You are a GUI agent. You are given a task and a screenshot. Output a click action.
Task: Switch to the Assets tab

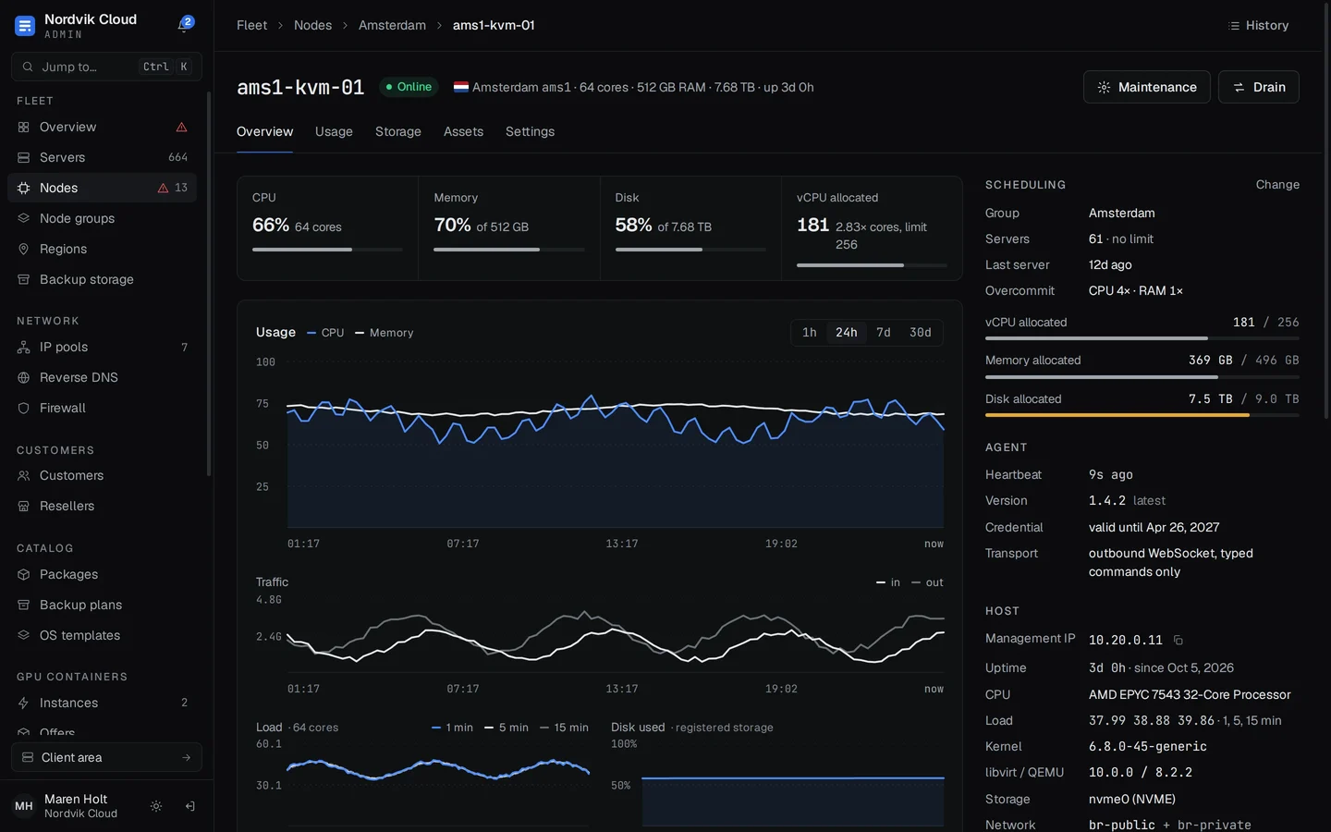pos(463,131)
